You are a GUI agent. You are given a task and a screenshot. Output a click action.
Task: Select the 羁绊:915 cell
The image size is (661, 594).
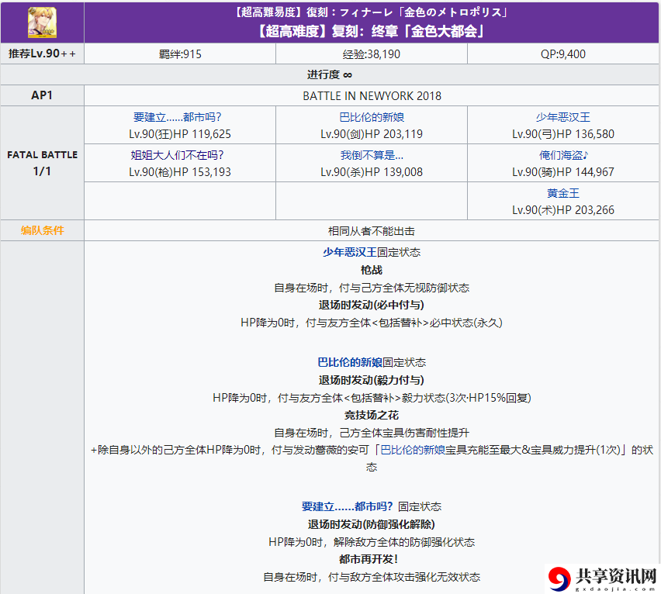(x=180, y=54)
